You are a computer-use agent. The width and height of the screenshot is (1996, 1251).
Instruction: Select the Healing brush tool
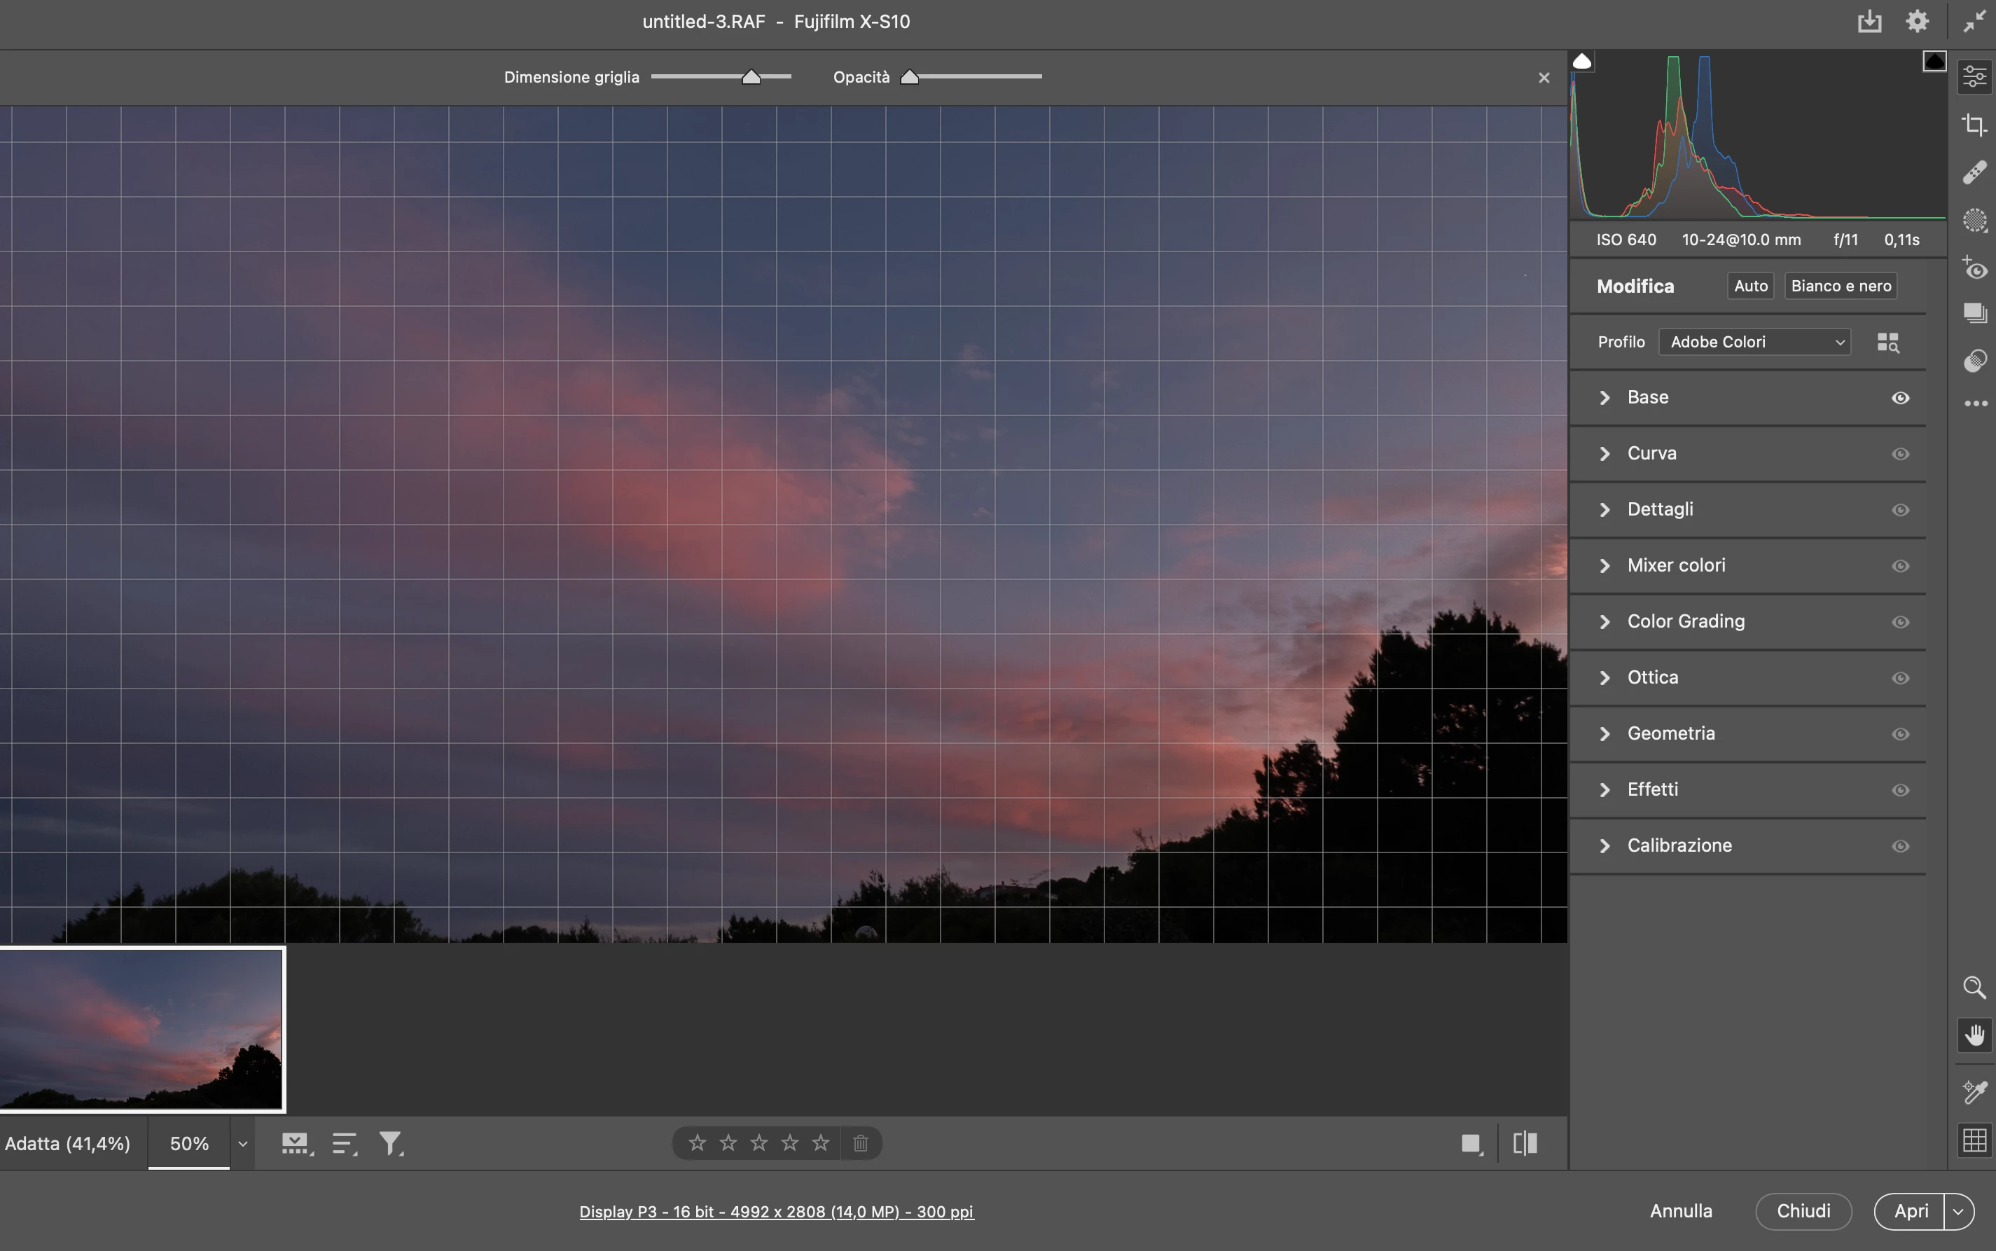(x=1974, y=172)
